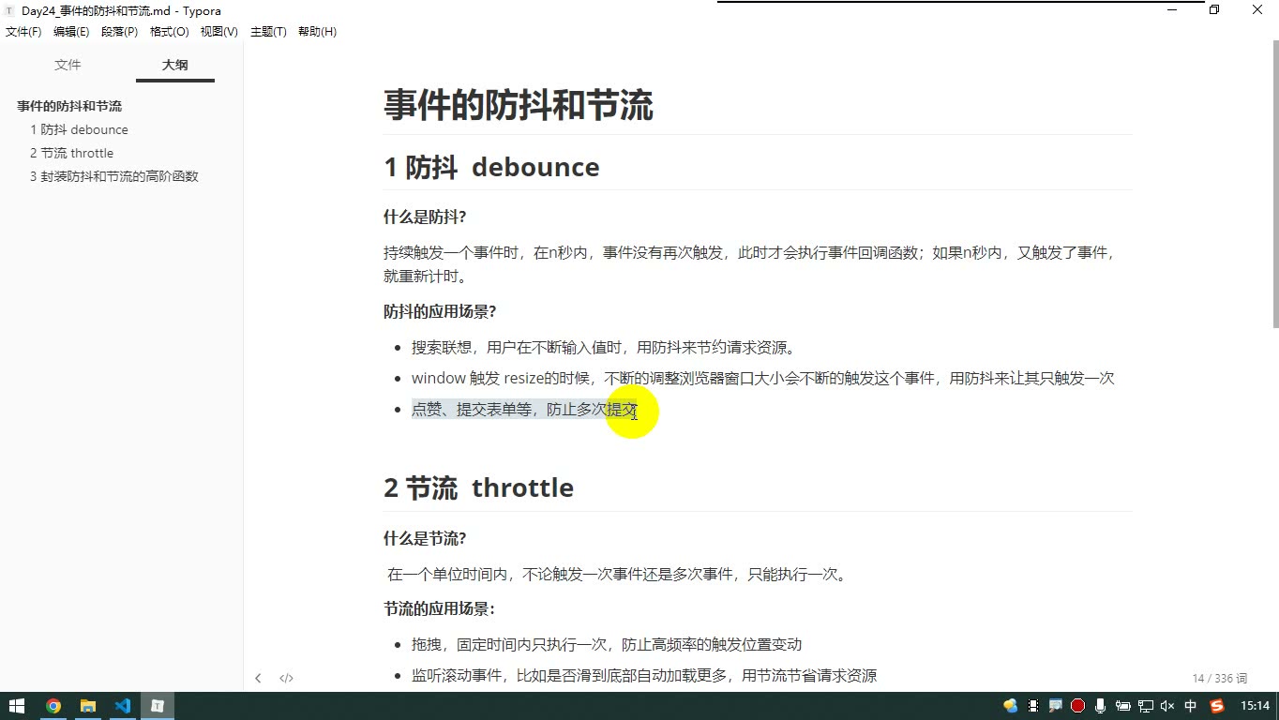Open Visual Studio Code from the taskbar
Image resolution: width=1279 pixels, height=720 pixels.
click(123, 706)
